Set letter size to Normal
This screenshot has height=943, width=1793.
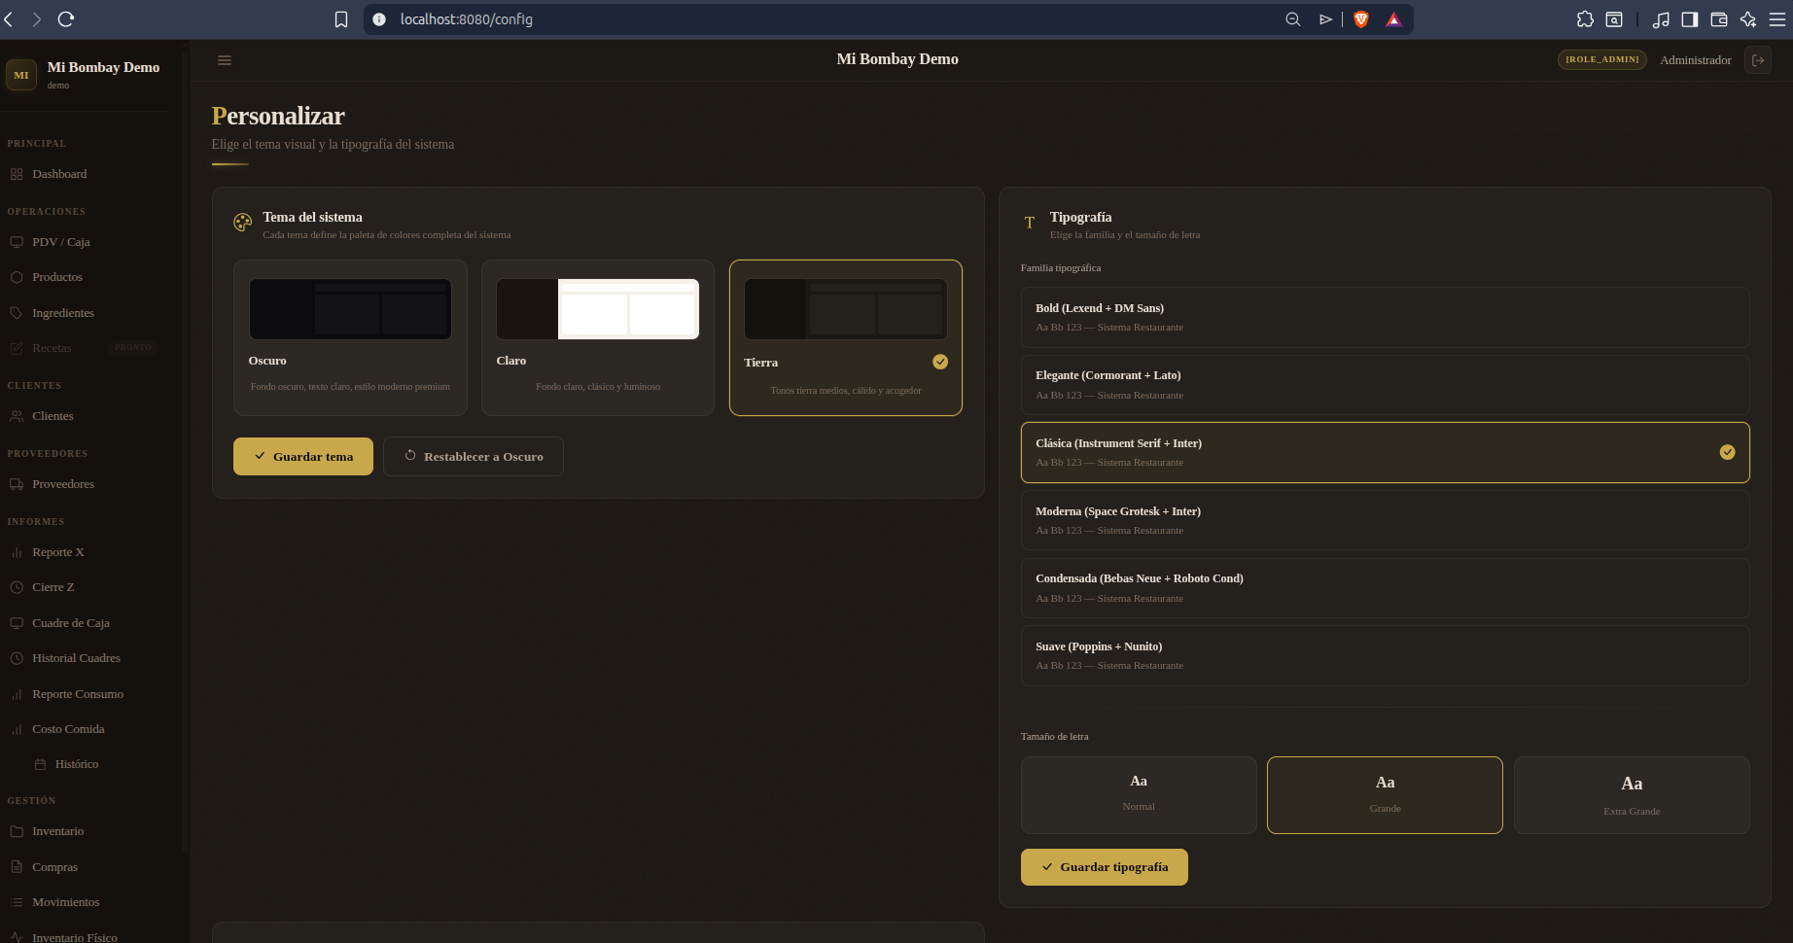coord(1139,795)
